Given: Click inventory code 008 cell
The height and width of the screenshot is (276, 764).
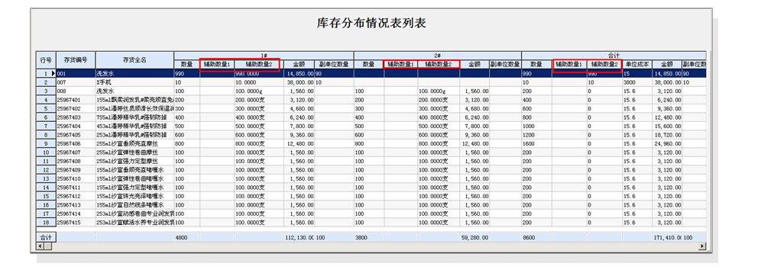Looking at the screenshot, I should pos(76,91).
